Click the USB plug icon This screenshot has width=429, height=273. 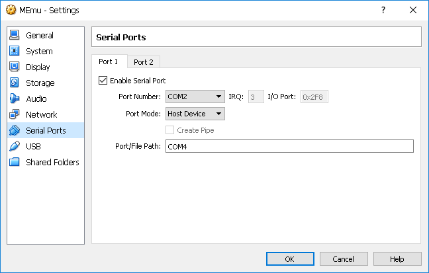tap(15, 147)
